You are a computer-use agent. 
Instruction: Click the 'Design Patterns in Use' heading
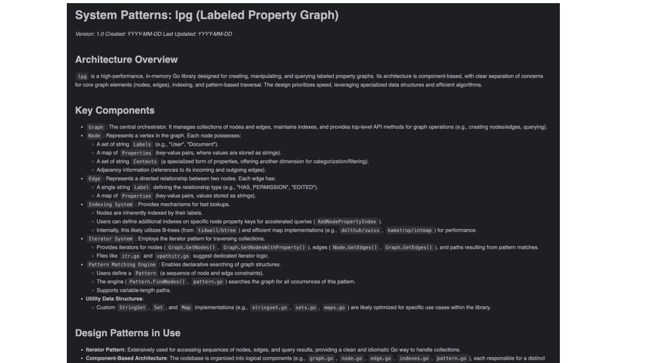point(127,333)
